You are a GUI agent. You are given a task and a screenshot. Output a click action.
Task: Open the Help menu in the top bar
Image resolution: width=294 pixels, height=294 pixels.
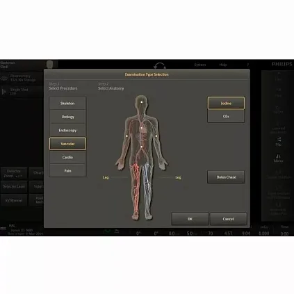223,65
